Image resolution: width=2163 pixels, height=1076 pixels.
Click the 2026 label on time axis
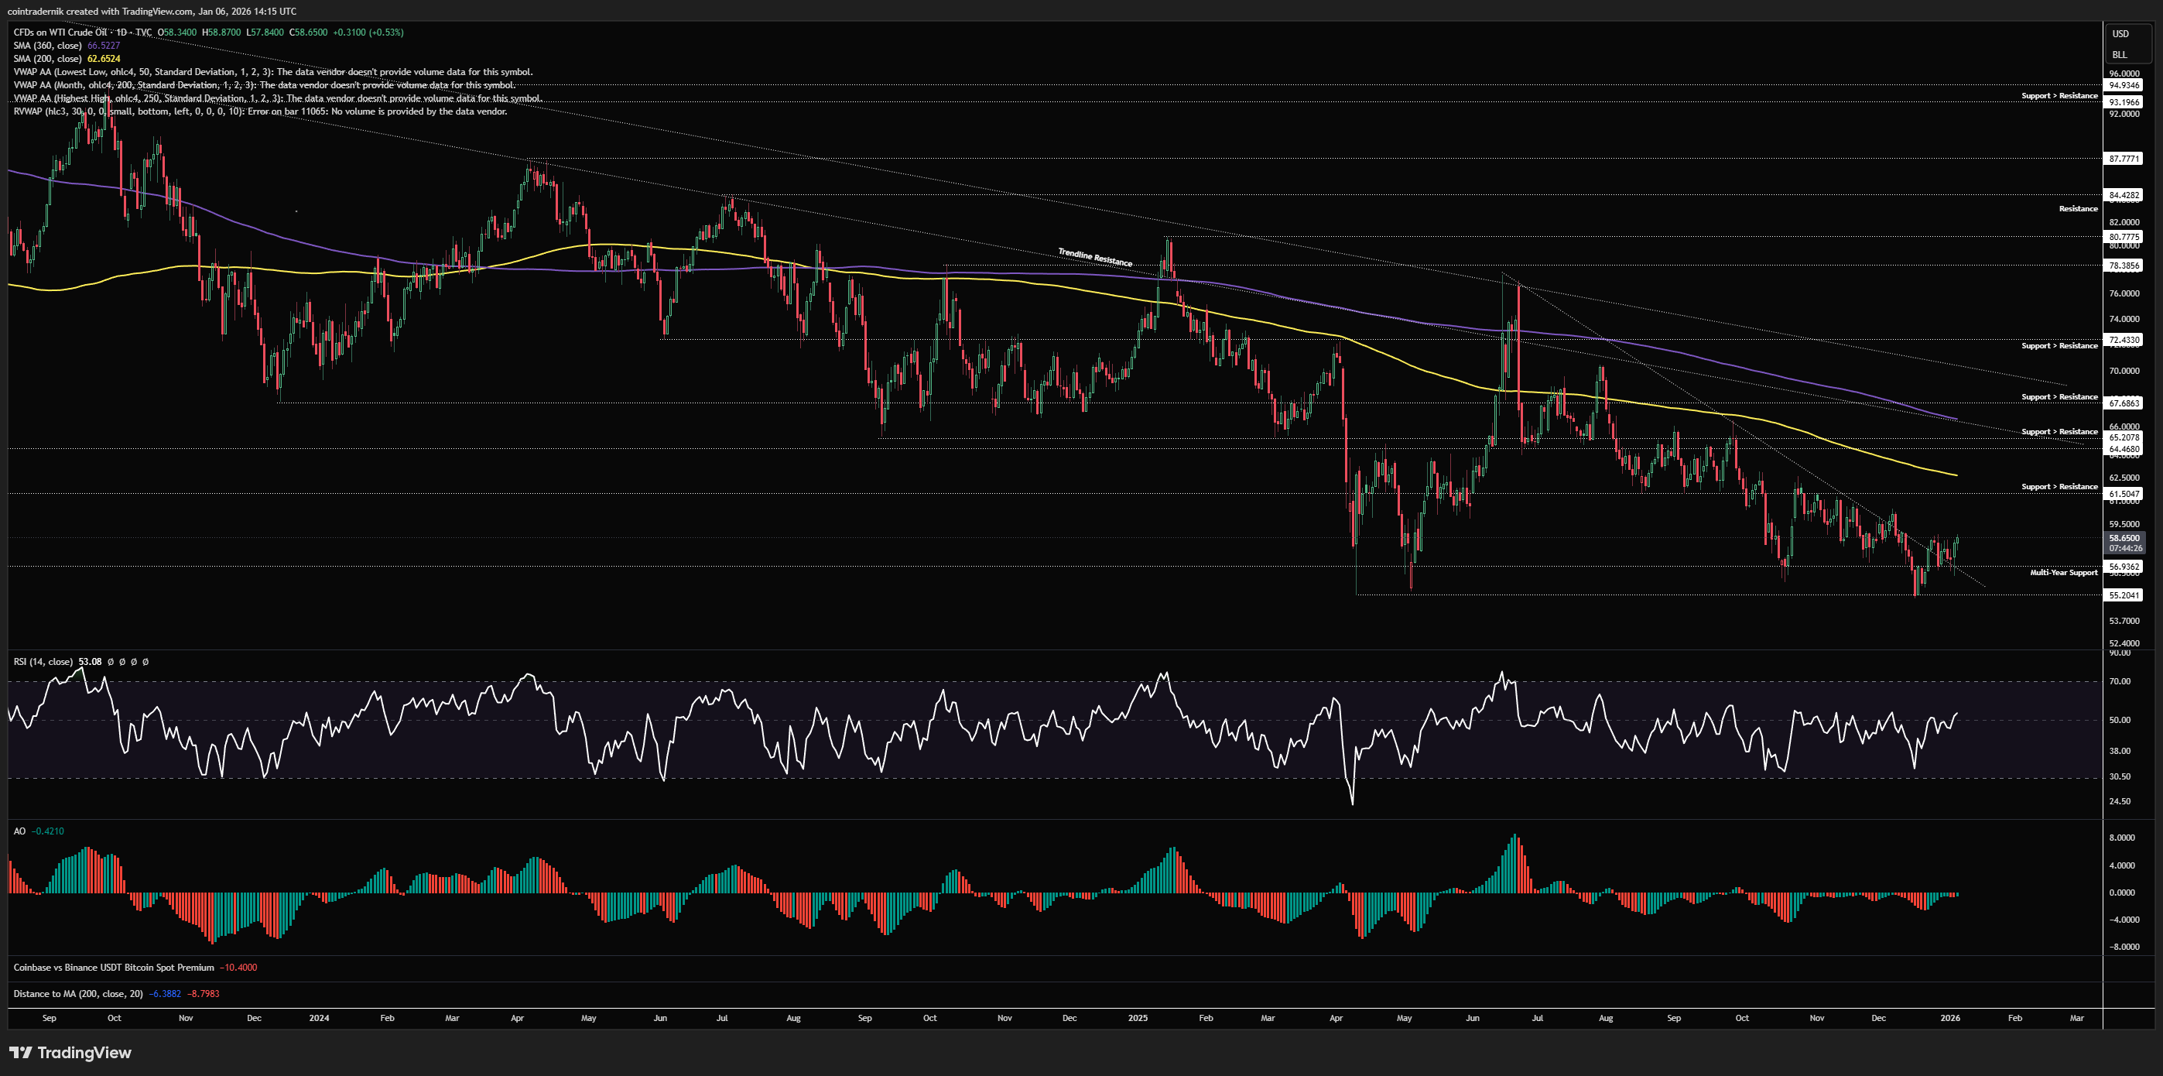point(1949,1018)
